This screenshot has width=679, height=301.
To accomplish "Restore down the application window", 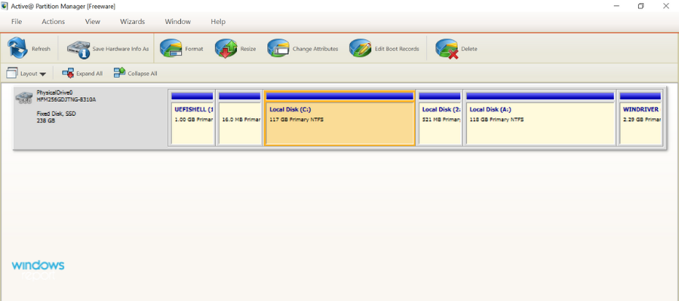I will coord(641,6).
